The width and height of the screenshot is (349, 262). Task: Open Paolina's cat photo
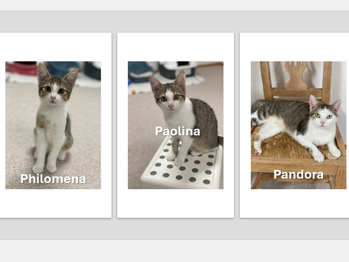(x=176, y=125)
